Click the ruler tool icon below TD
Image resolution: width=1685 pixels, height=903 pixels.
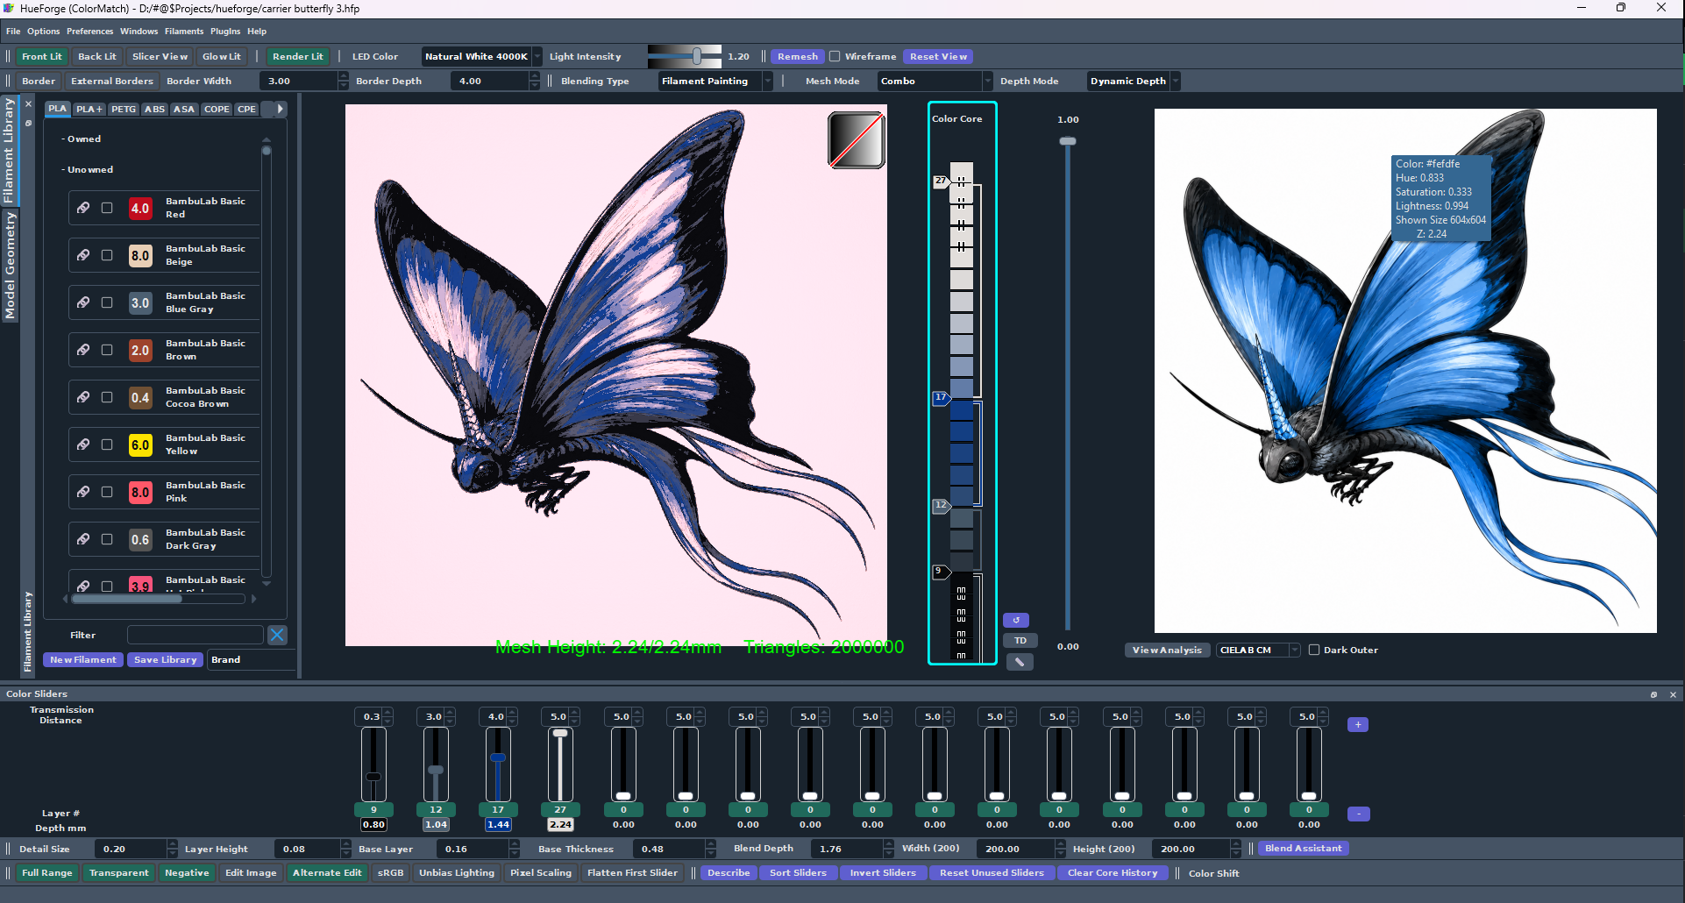(x=1019, y=662)
